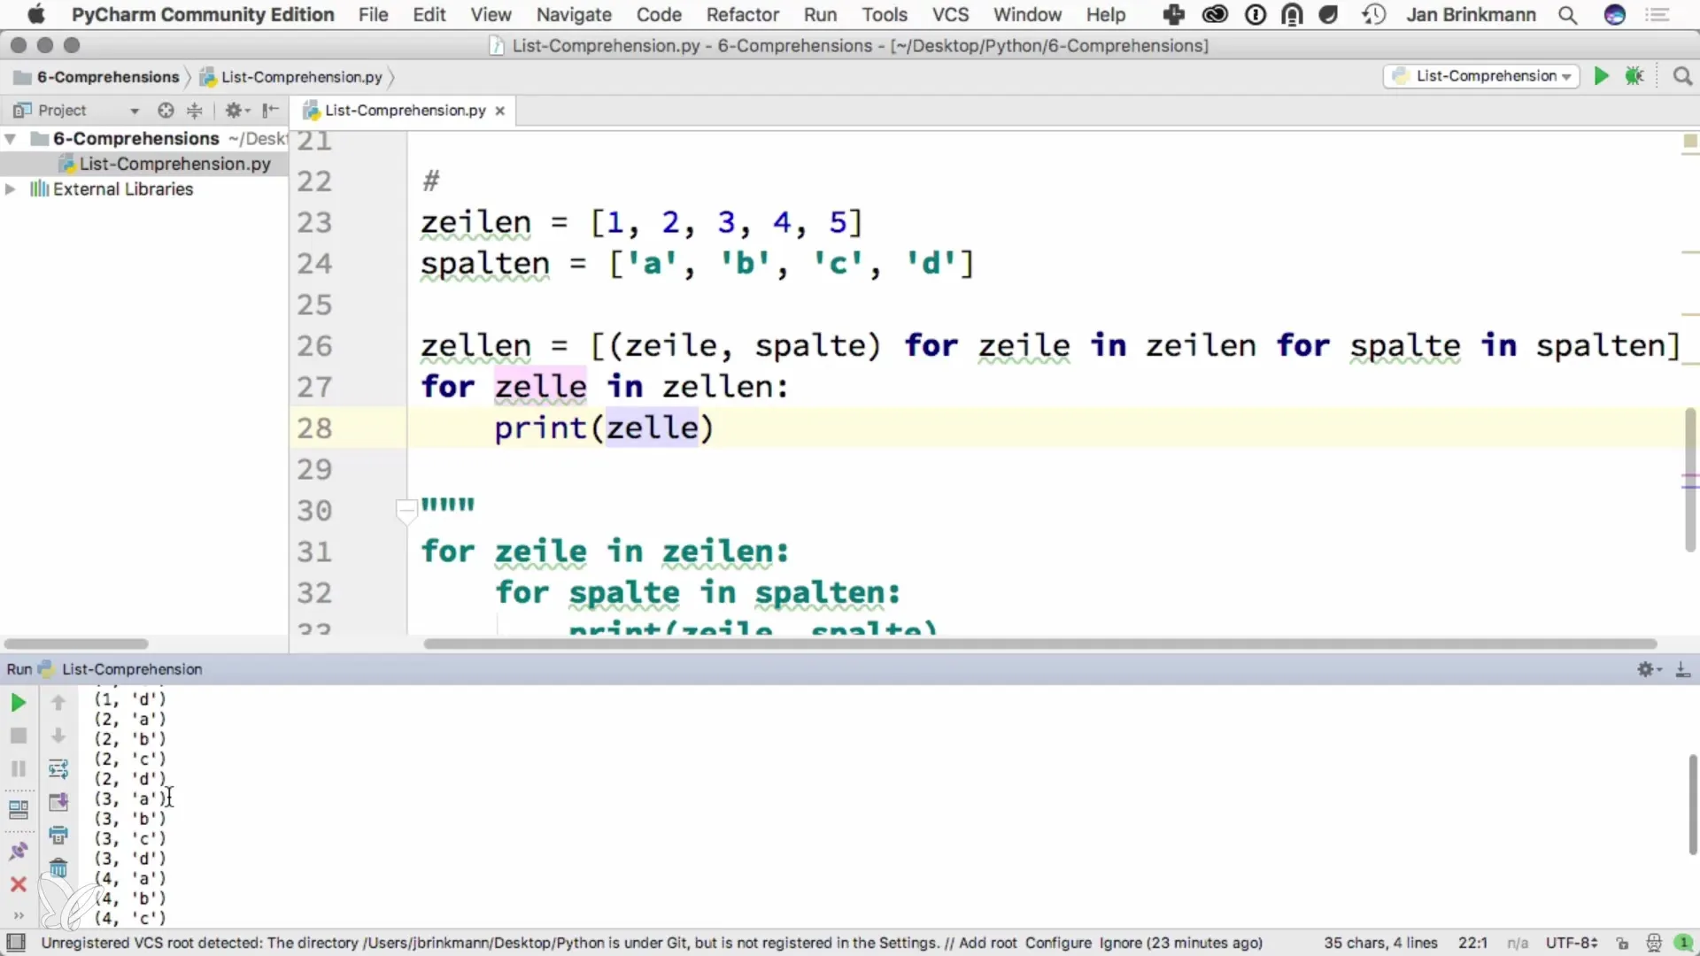The image size is (1700, 956).
Task: Open the Apple menu
Action: [35, 14]
